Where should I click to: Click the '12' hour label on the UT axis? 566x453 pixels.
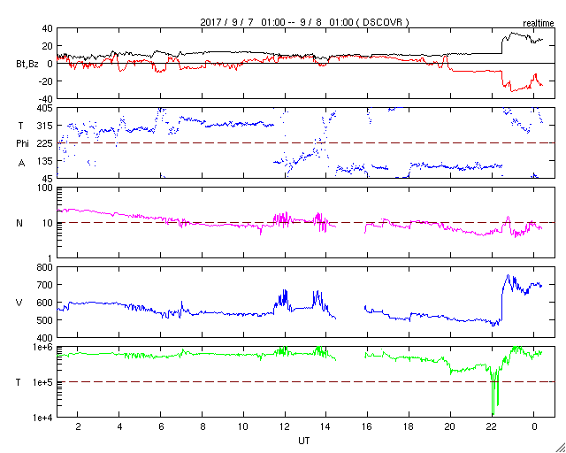[285, 426]
